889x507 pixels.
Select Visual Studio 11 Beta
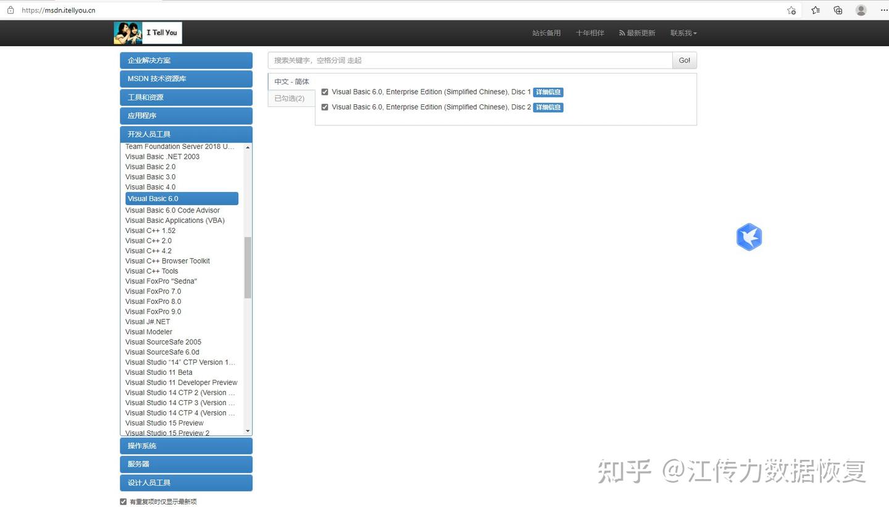point(159,372)
